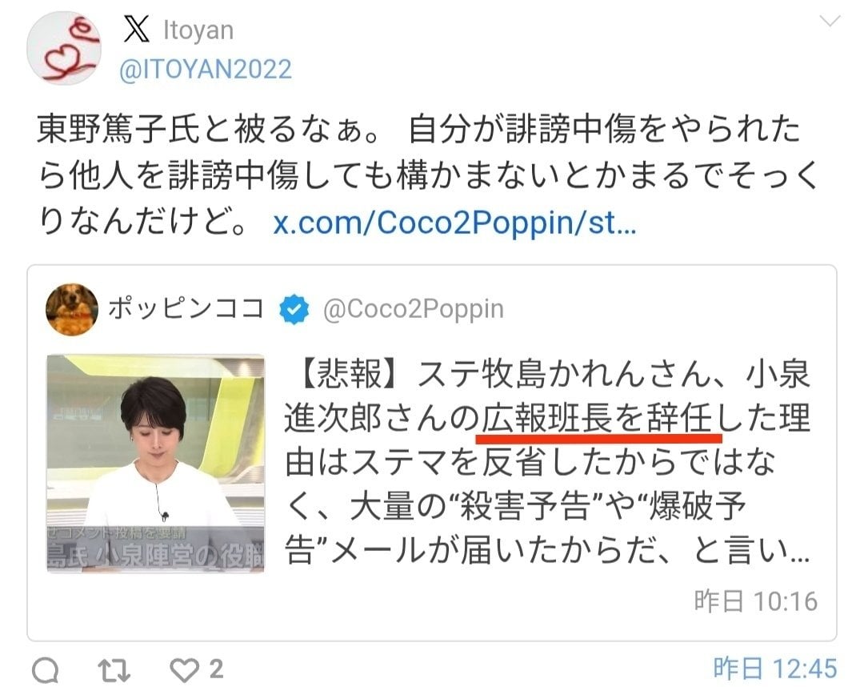Repost using the retweet arrows icon
This screenshot has height=687, width=864.
coord(114,670)
